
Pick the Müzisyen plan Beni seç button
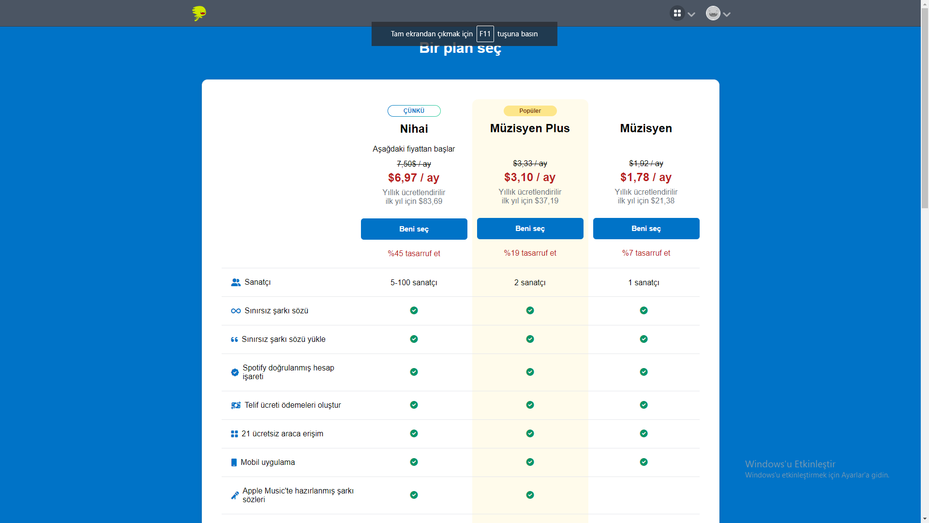coord(646,229)
